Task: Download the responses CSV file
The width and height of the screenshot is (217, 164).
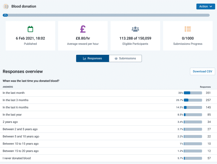Action: tap(203, 71)
